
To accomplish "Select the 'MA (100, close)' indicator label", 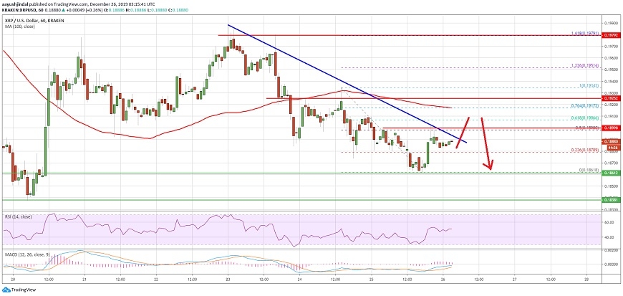I will click(19, 27).
